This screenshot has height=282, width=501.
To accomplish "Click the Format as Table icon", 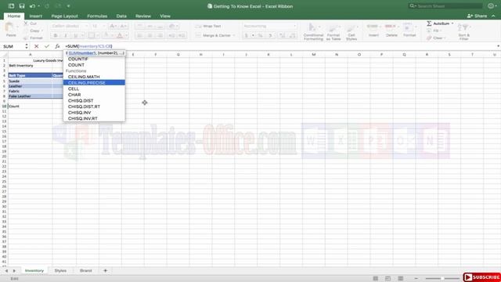I will 333,27.
